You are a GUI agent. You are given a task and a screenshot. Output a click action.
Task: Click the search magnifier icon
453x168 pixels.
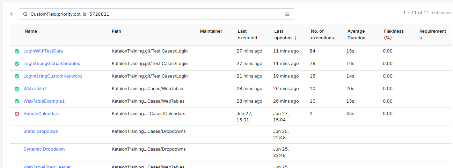tap(25, 14)
